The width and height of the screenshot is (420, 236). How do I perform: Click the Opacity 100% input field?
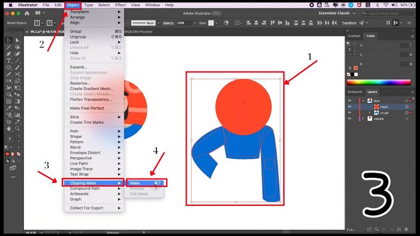tap(184, 23)
